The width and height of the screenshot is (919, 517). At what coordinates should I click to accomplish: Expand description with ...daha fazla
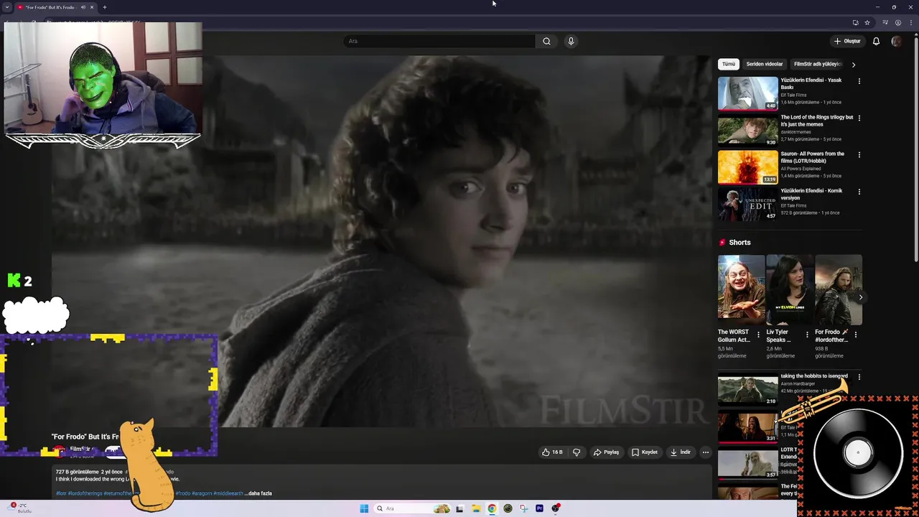pos(258,493)
